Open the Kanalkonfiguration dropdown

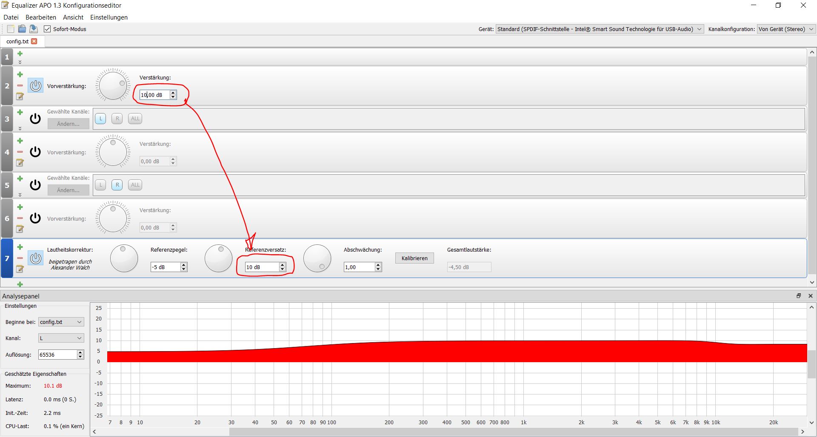pyautogui.click(x=786, y=29)
